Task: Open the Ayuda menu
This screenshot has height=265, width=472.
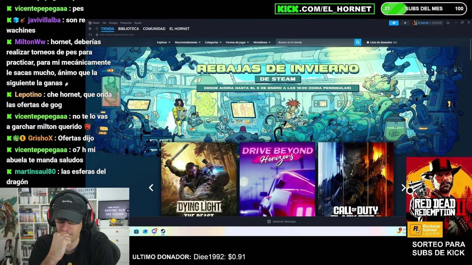Action: pyautogui.click(x=138, y=23)
